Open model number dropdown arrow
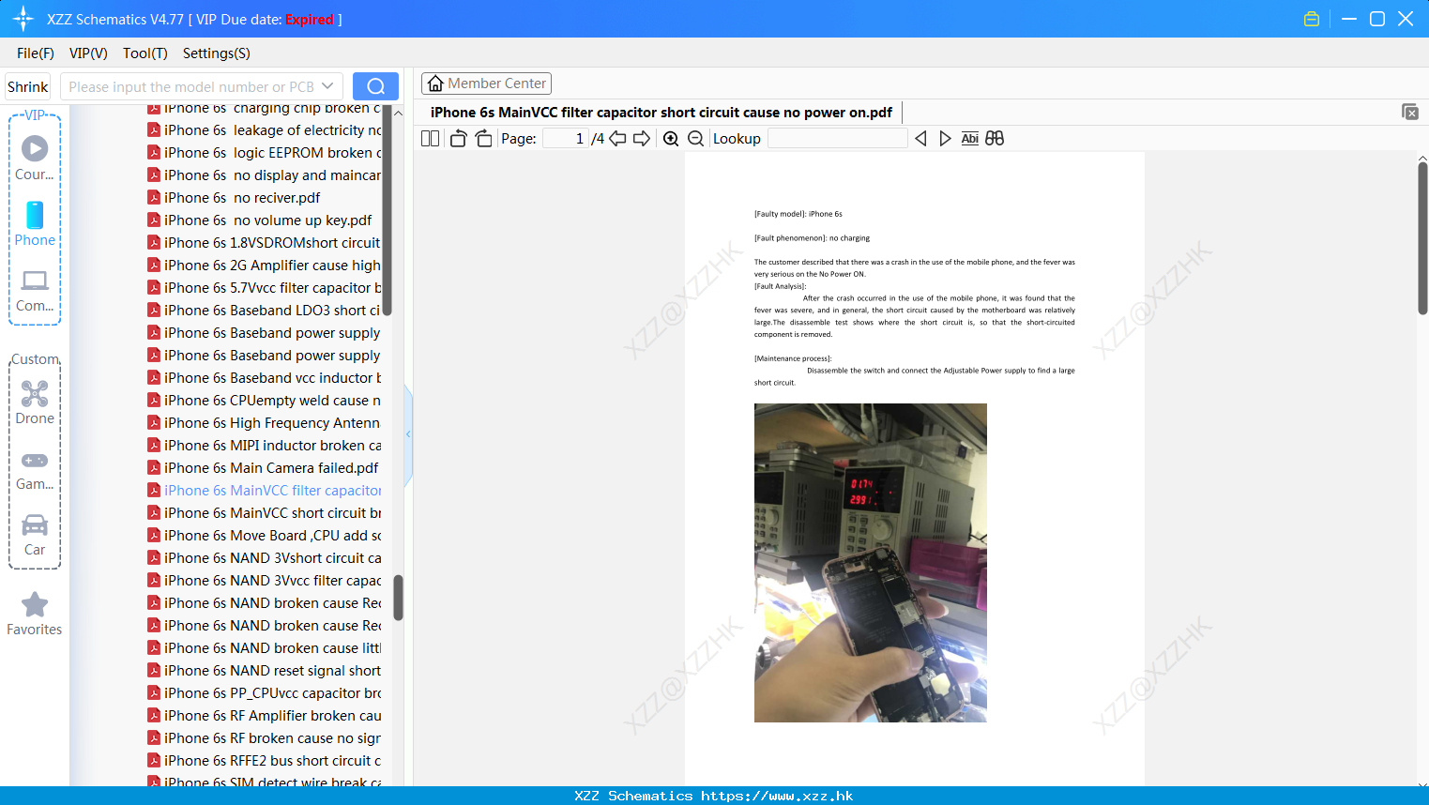1429x805 pixels. pyautogui.click(x=327, y=86)
